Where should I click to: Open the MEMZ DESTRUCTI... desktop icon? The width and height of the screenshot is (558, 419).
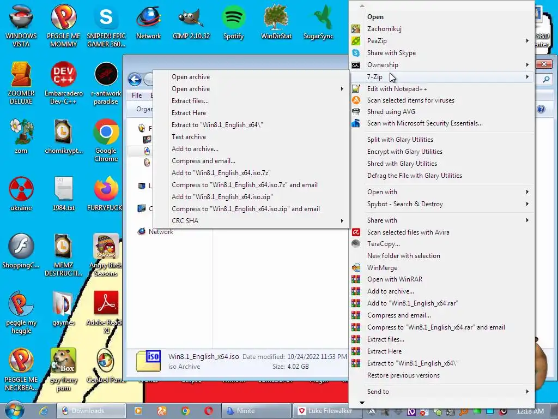(x=64, y=255)
